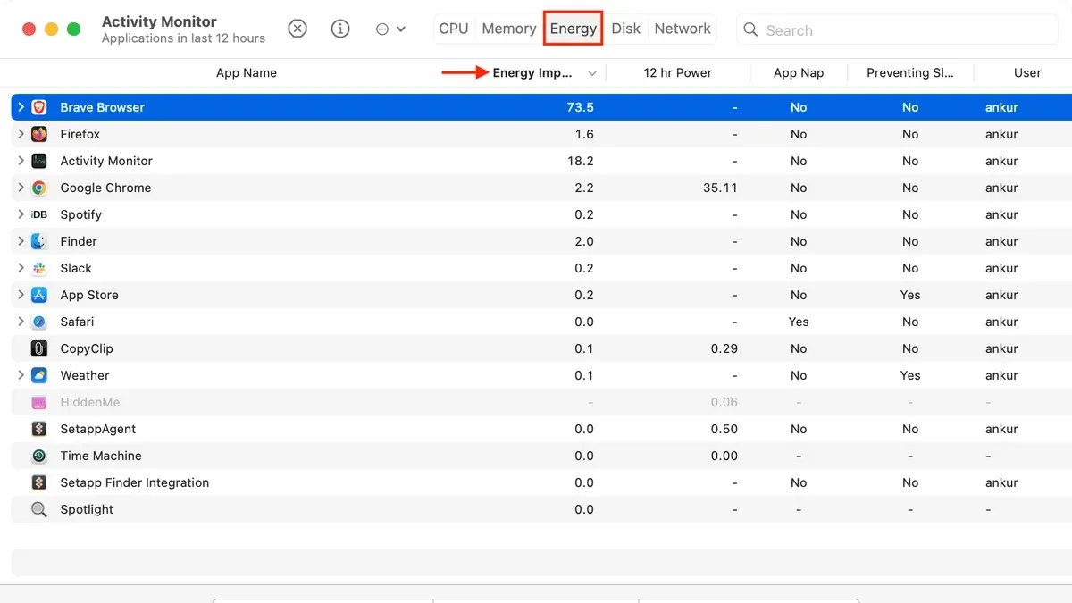The image size is (1072, 603).
Task: Expand the Firefox process row
Action: click(21, 134)
